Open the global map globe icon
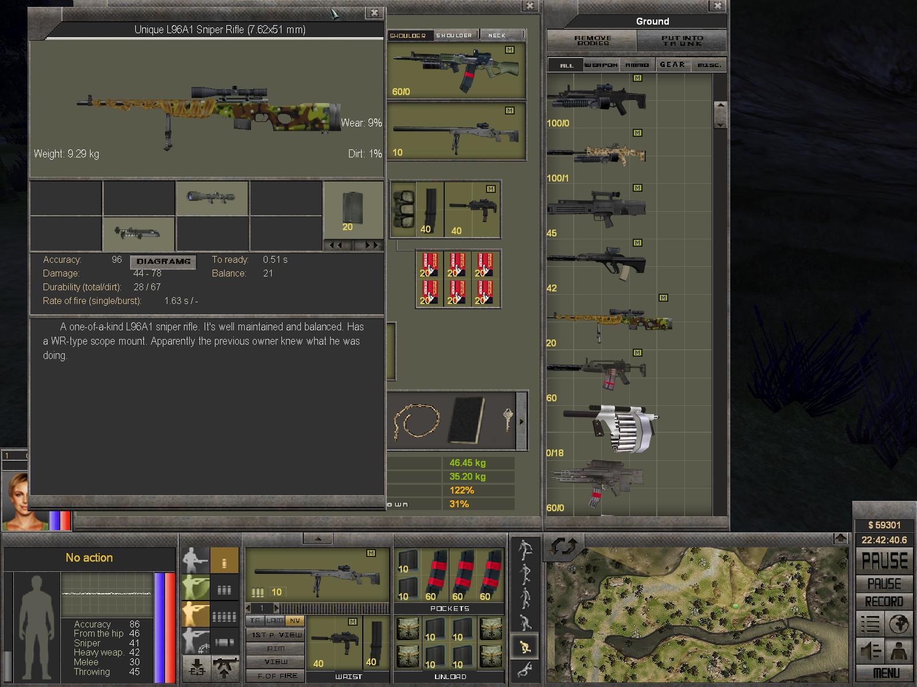 (898, 623)
